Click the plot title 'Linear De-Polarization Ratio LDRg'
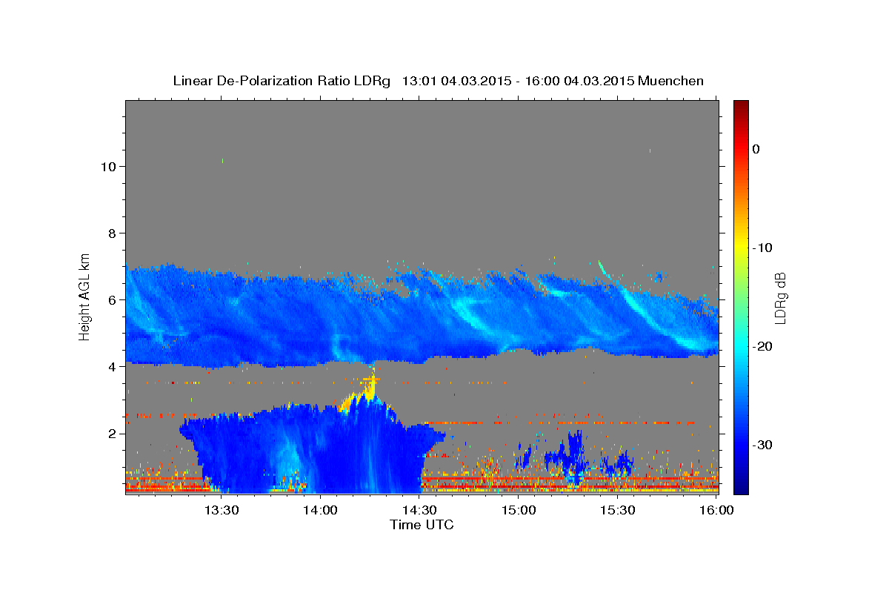The width and height of the screenshot is (889, 593). (282, 81)
